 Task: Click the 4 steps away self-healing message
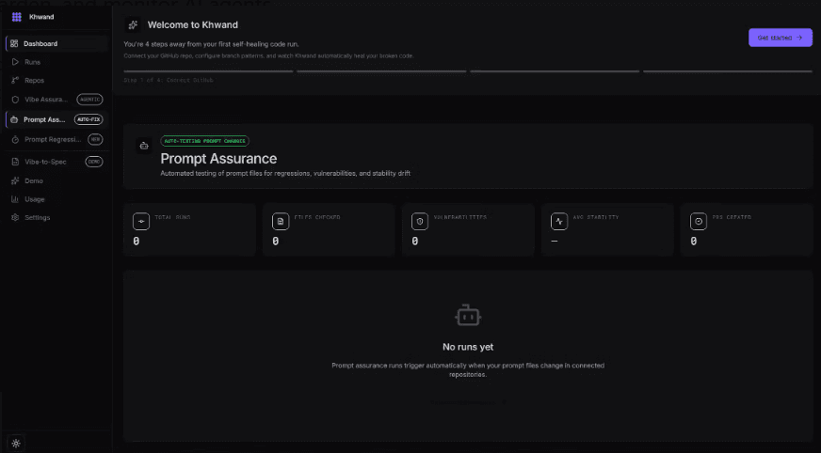point(211,44)
